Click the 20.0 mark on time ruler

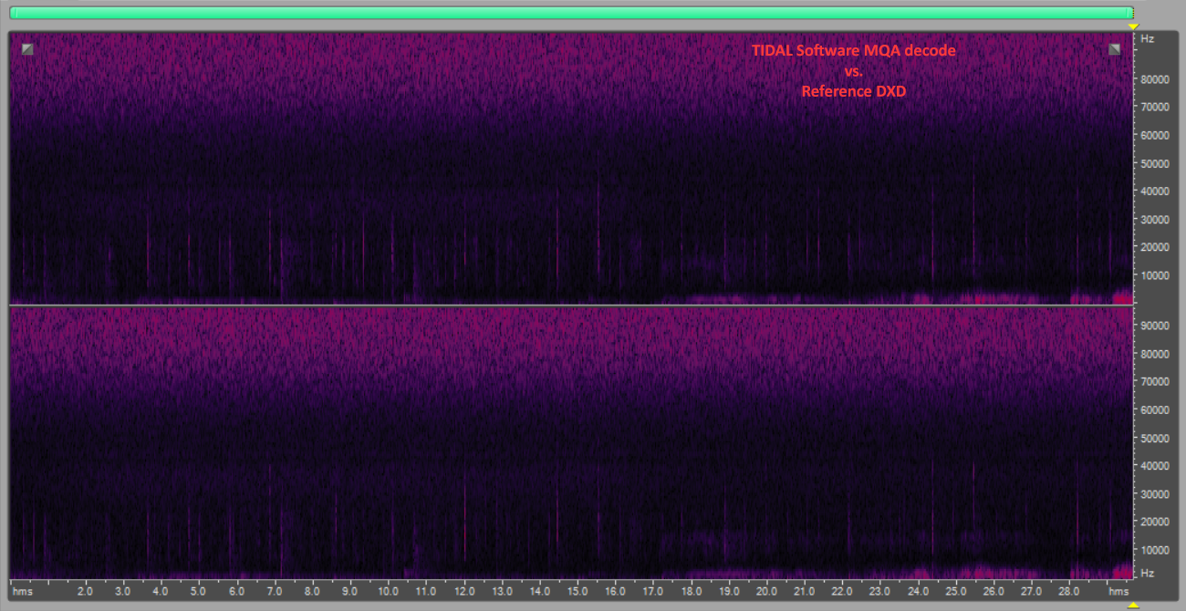(766, 592)
